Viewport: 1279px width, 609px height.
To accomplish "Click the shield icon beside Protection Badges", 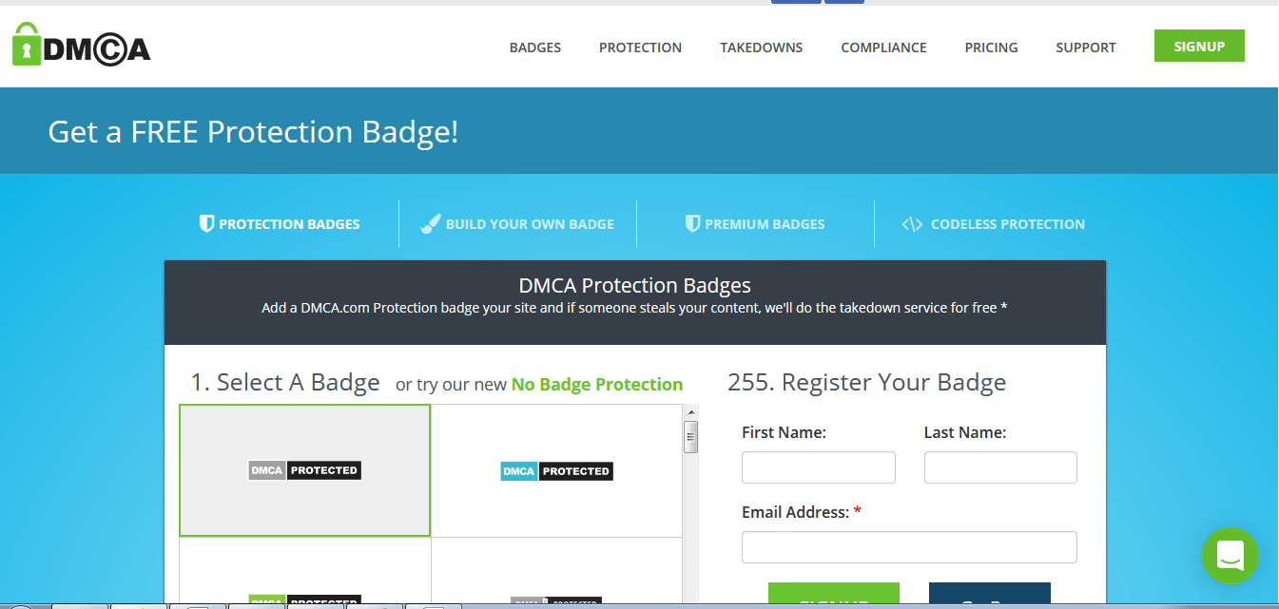I will 206,224.
